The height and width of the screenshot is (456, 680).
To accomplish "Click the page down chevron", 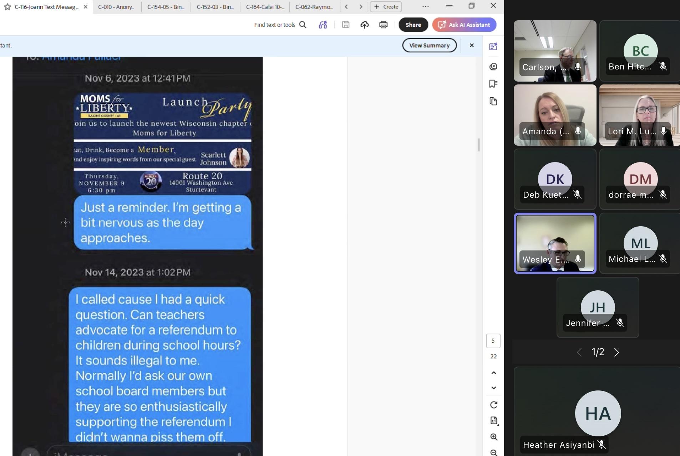I will [494, 388].
